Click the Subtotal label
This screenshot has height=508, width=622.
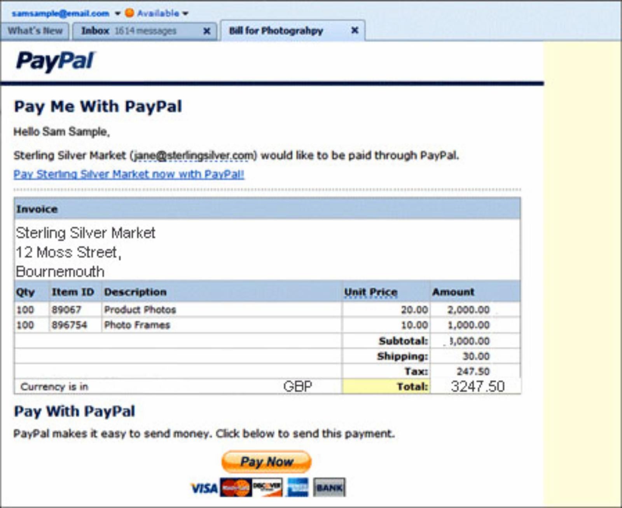pyautogui.click(x=403, y=341)
